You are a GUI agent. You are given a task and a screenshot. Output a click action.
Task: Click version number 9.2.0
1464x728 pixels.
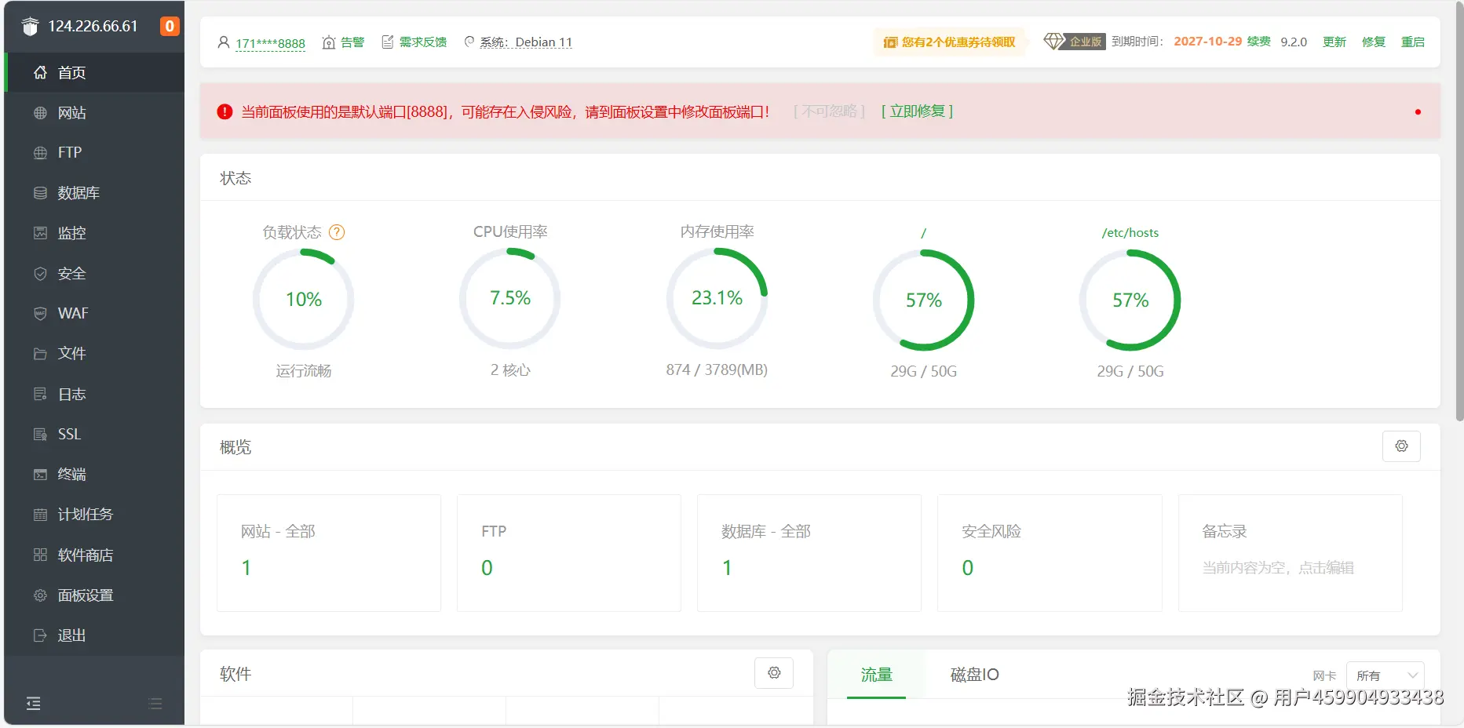(1294, 42)
